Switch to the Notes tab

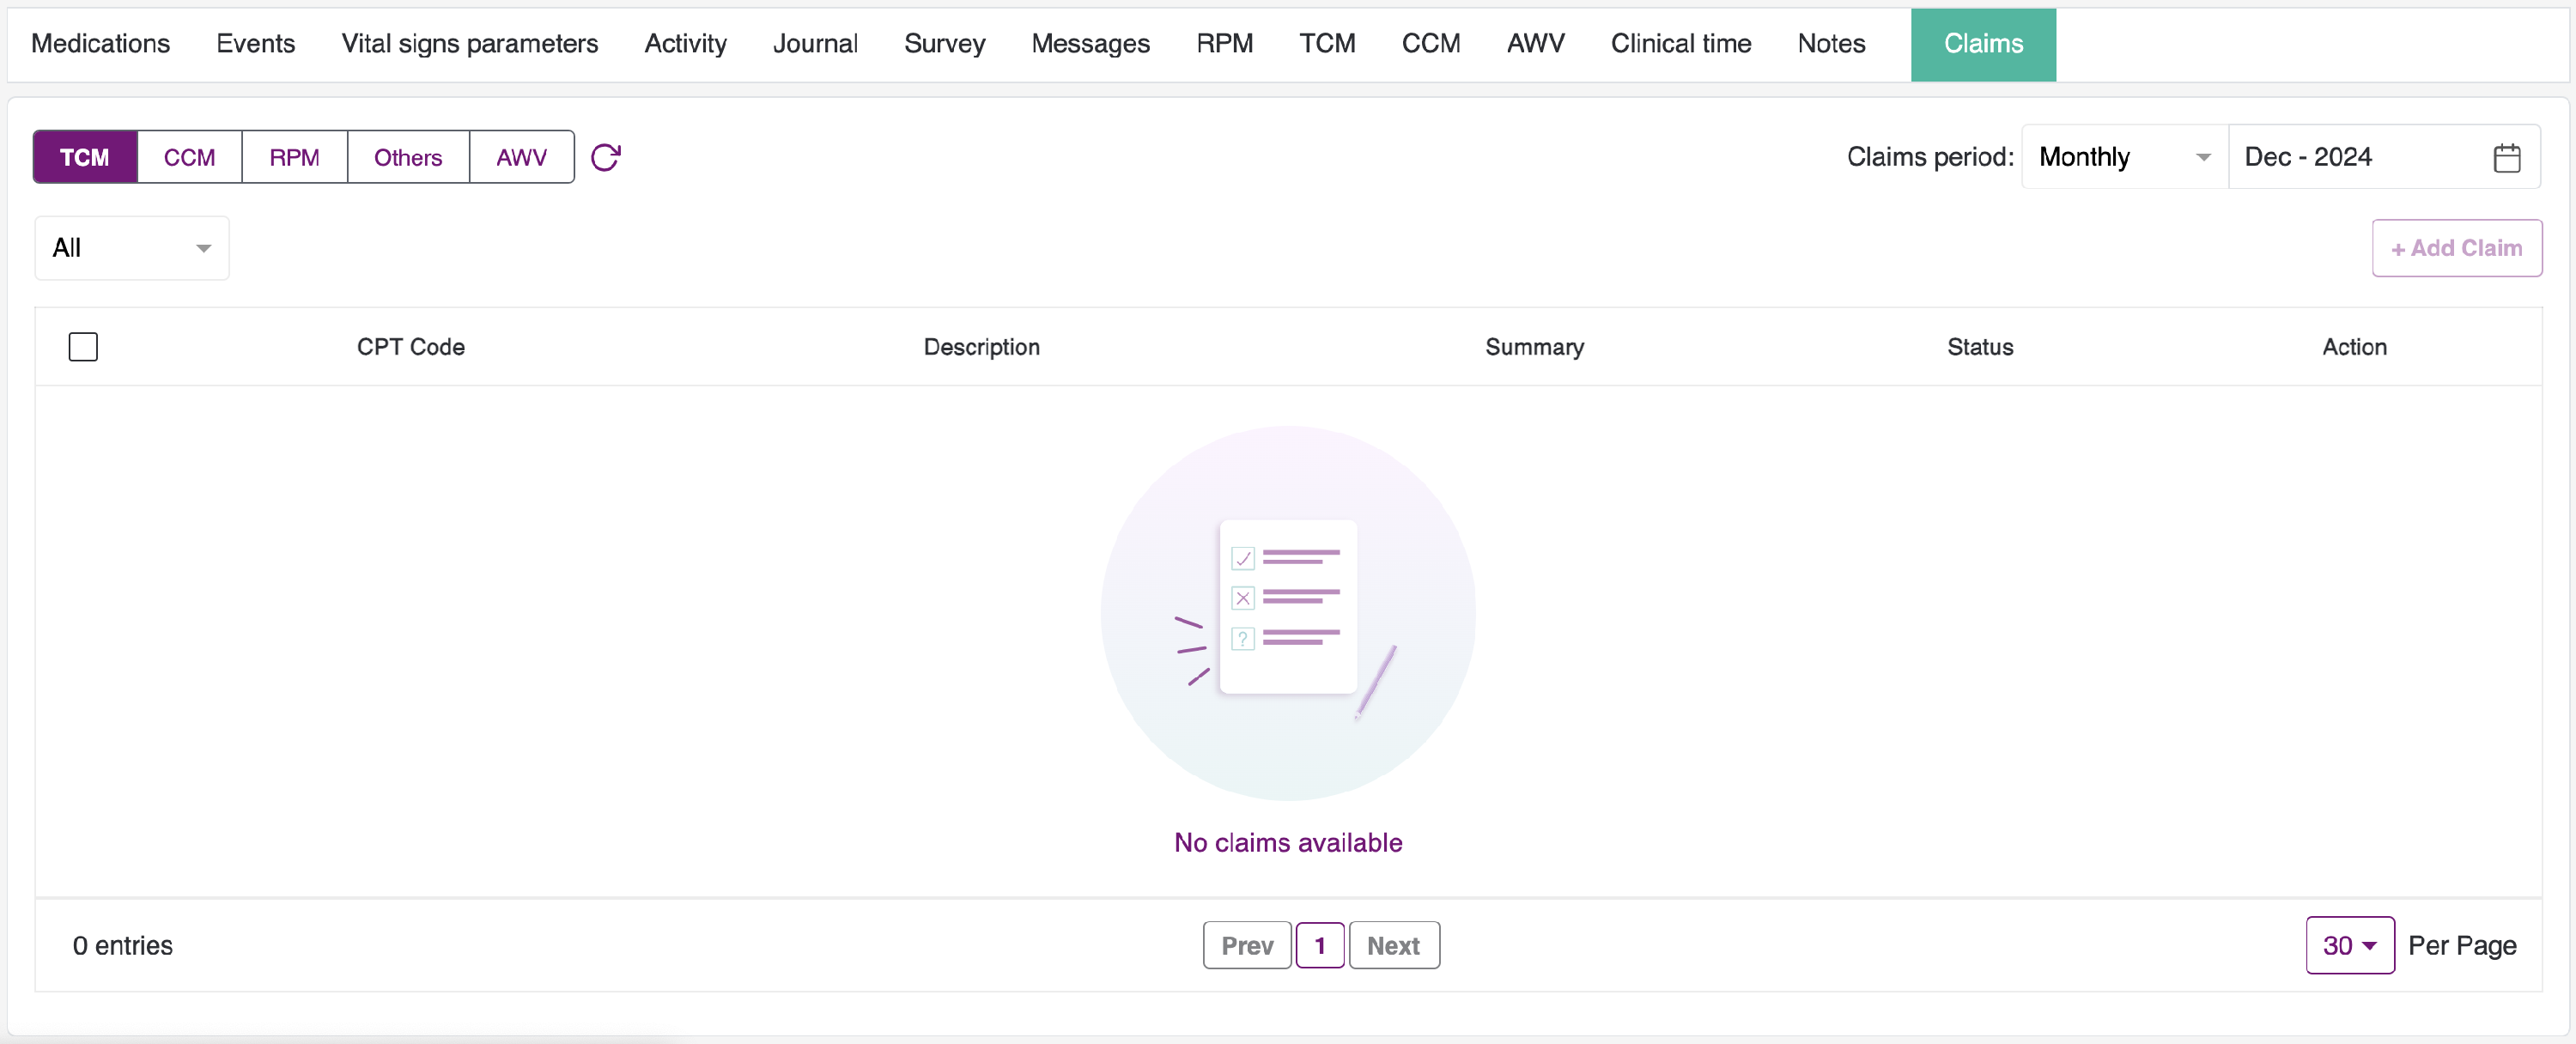[1831, 44]
